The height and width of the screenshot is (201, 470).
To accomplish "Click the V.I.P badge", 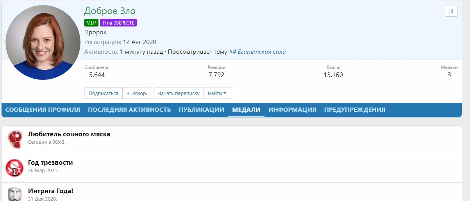I will [x=91, y=23].
